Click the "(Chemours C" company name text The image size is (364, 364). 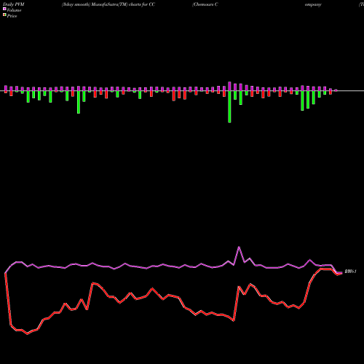click(x=205, y=4)
